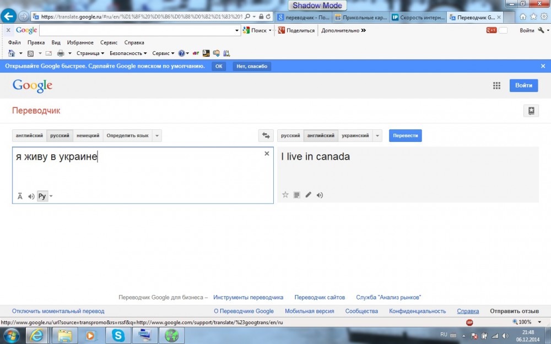Open the Сервис dropdown in command bar
Image resolution: width=551 pixels, height=344 pixels.
point(163,53)
